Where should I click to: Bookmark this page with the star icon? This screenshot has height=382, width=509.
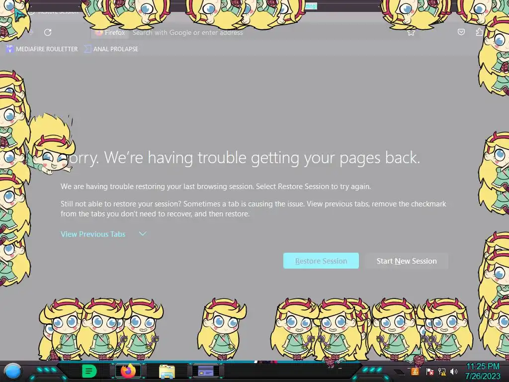(411, 32)
